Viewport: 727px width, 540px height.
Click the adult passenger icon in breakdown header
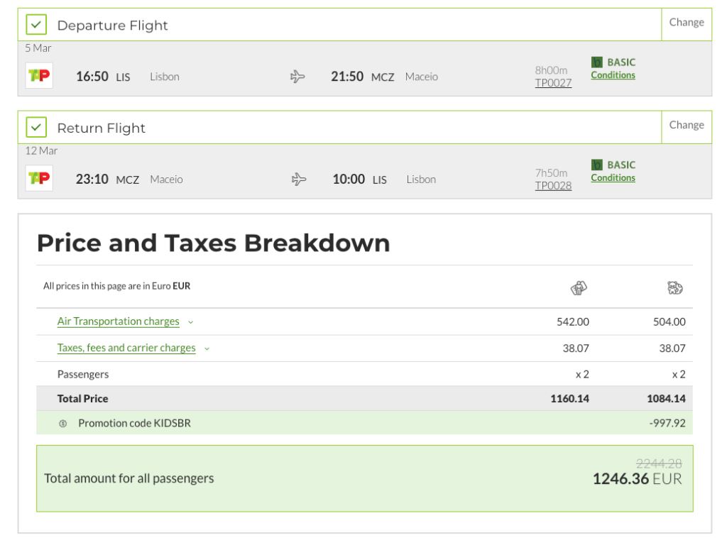(x=579, y=287)
